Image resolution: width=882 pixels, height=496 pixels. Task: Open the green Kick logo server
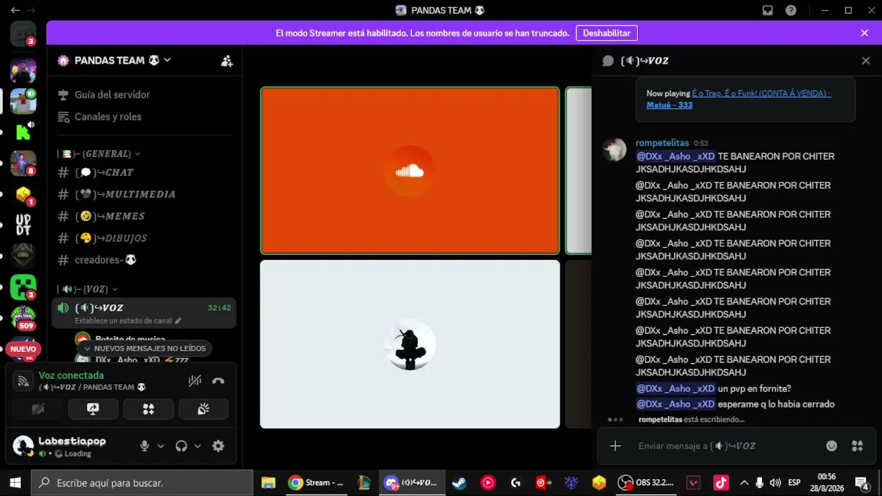click(23, 132)
